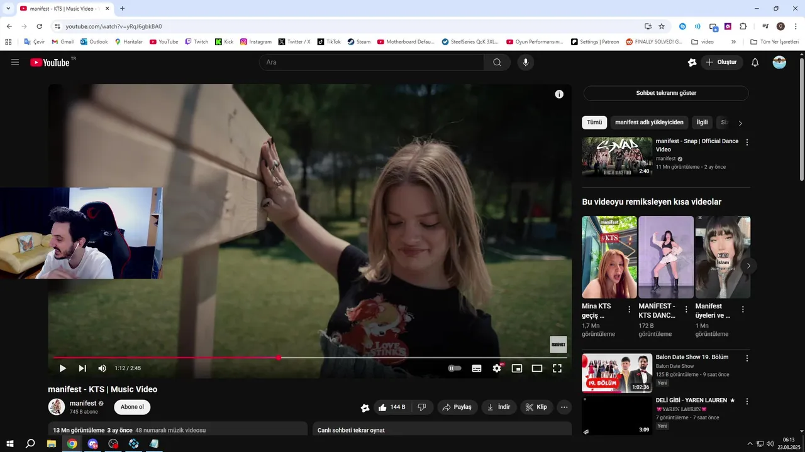
Task: Skip to the next video
Action: click(x=82, y=369)
